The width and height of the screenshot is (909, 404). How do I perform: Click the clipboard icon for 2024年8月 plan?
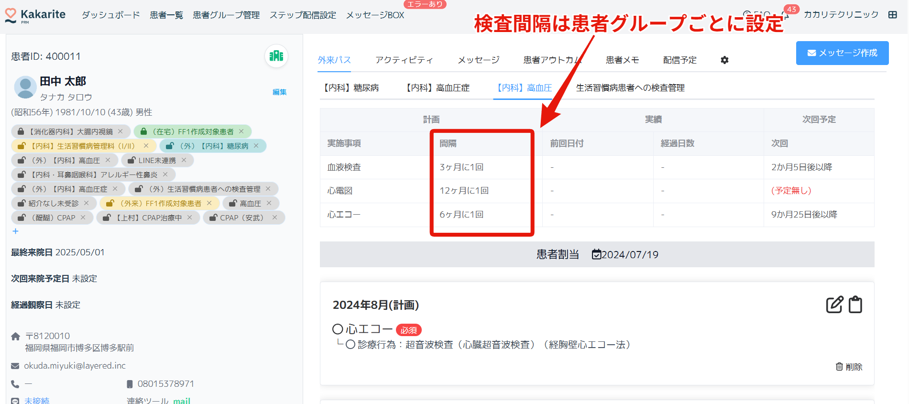pos(855,305)
